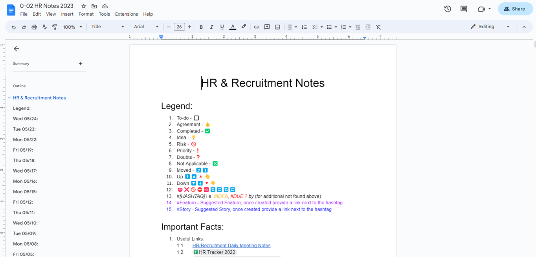Click the bulleted list icon
This screenshot has width=536, height=257.
point(329,27)
